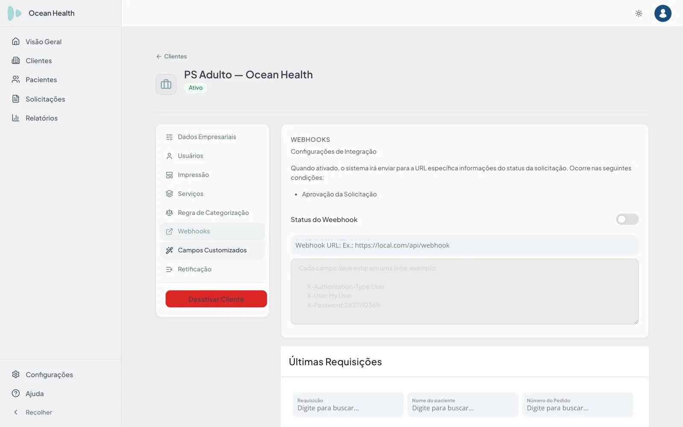Click the Solicitações document icon
The width and height of the screenshot is (683, 427).
(16, 99)
